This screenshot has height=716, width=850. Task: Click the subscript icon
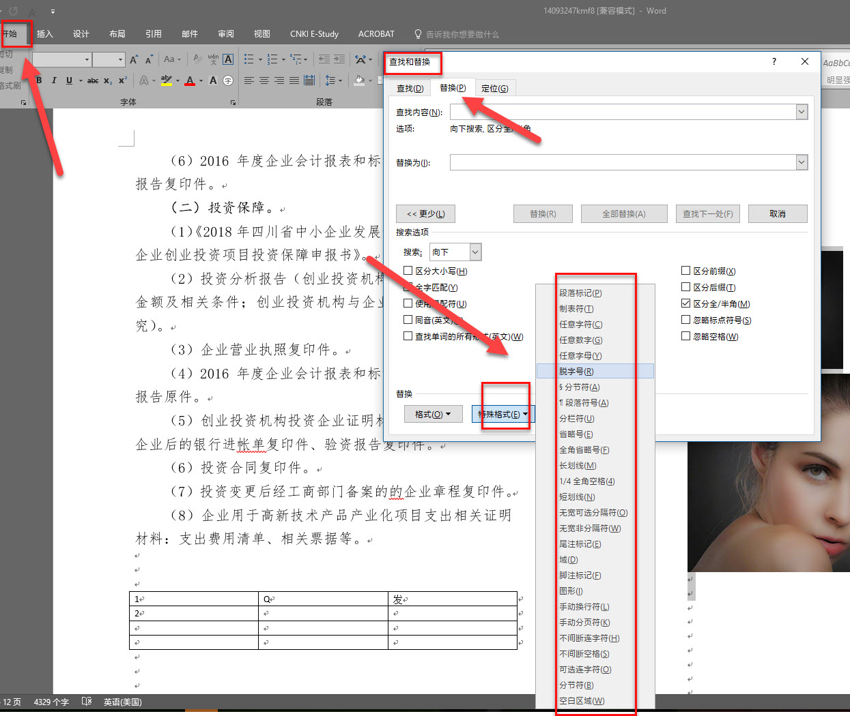(107, 80)
